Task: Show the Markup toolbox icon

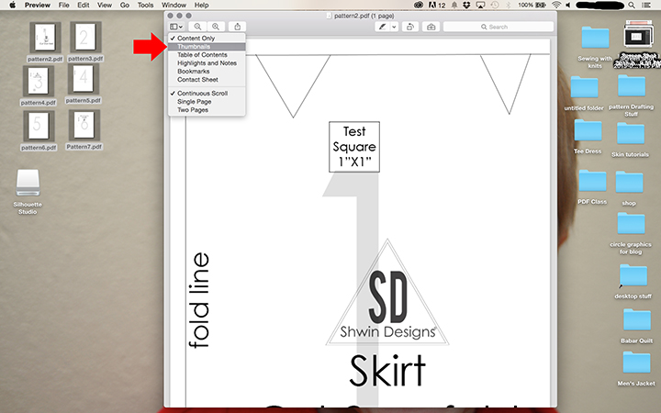Action: tap(431, 27)
